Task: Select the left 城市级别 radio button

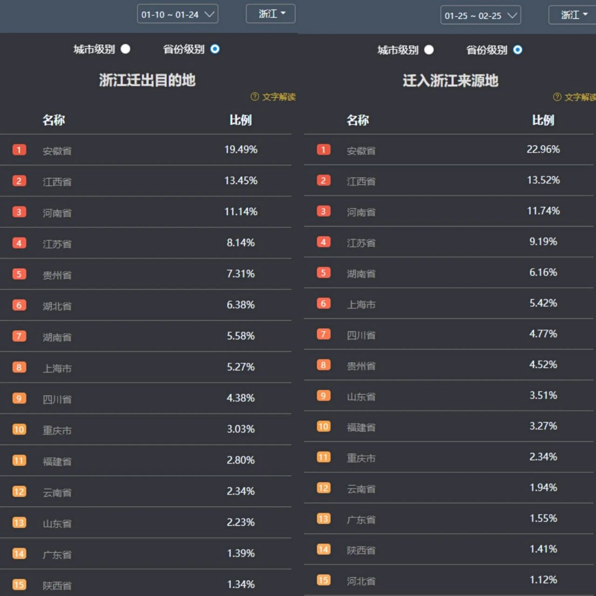Action: [x=126, y=49]
